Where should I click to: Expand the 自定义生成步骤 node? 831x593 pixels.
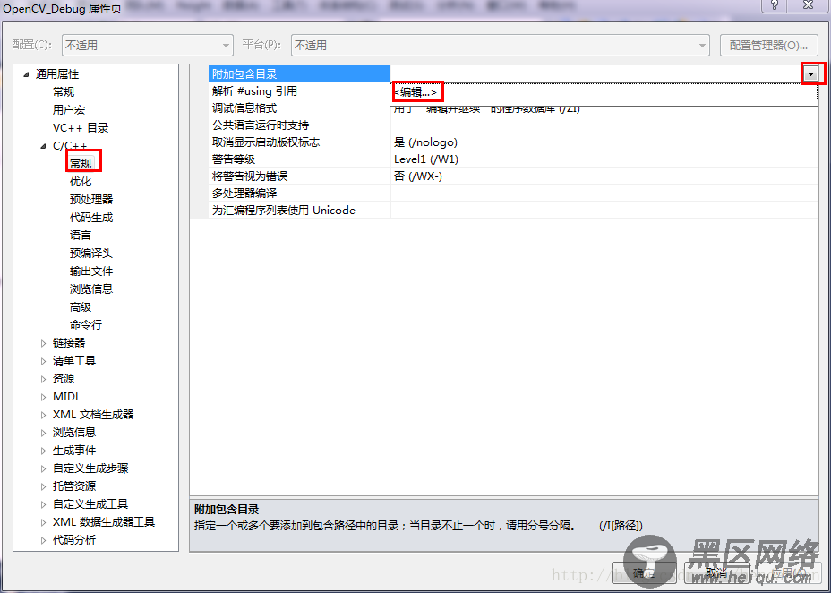coord(44,468)
